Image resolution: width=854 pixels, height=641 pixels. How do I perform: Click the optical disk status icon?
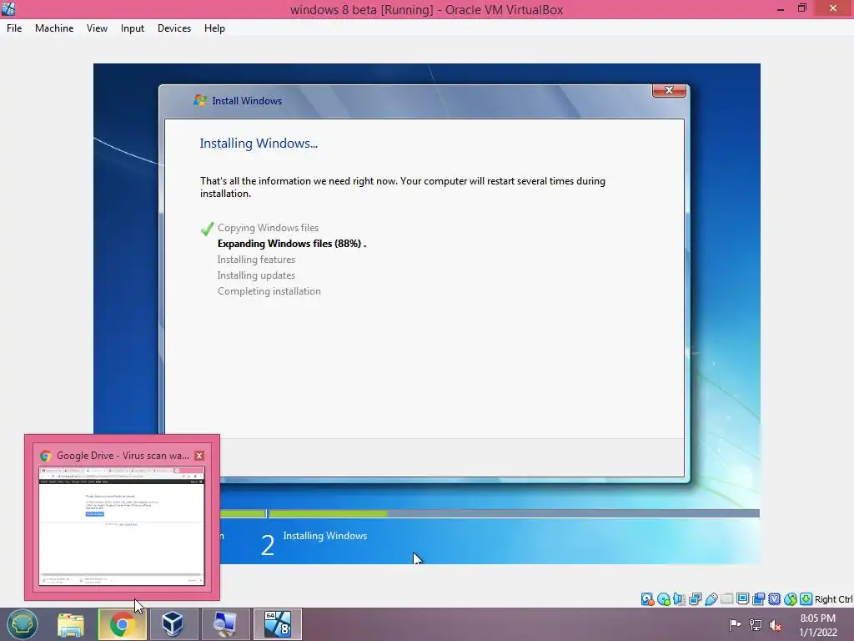pyautogui.click(x=663, y=599)
